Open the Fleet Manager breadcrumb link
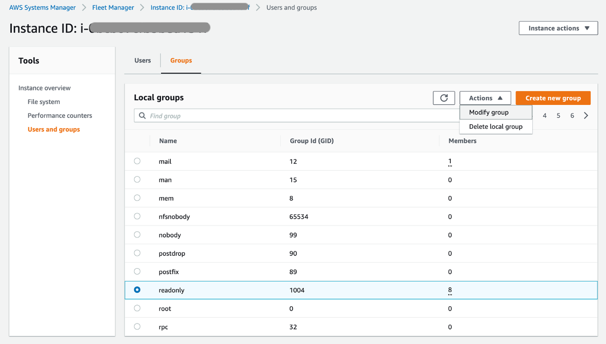The image size is (606, 344). tap(113, 7)
